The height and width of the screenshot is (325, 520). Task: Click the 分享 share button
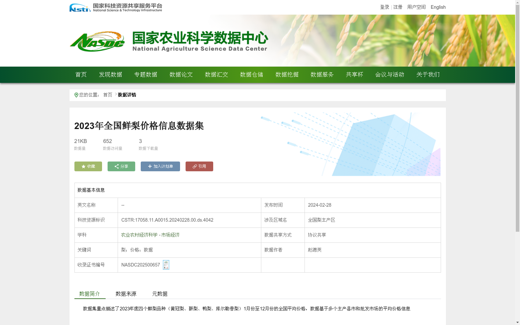121,166
